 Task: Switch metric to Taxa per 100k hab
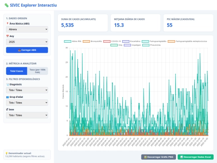37,71
